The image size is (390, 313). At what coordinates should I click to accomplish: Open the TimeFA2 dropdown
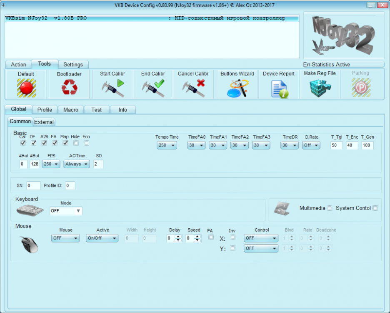[x=240, y=145]
